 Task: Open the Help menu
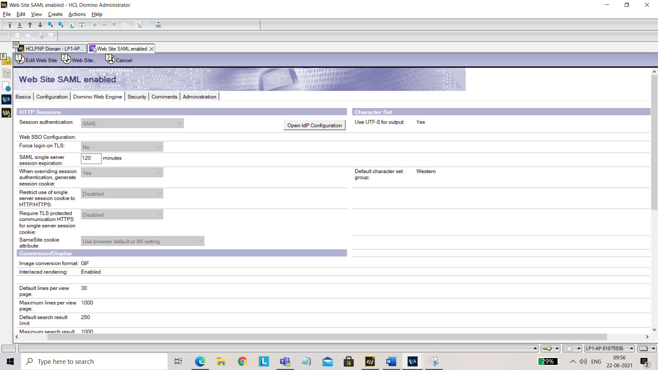97,14
